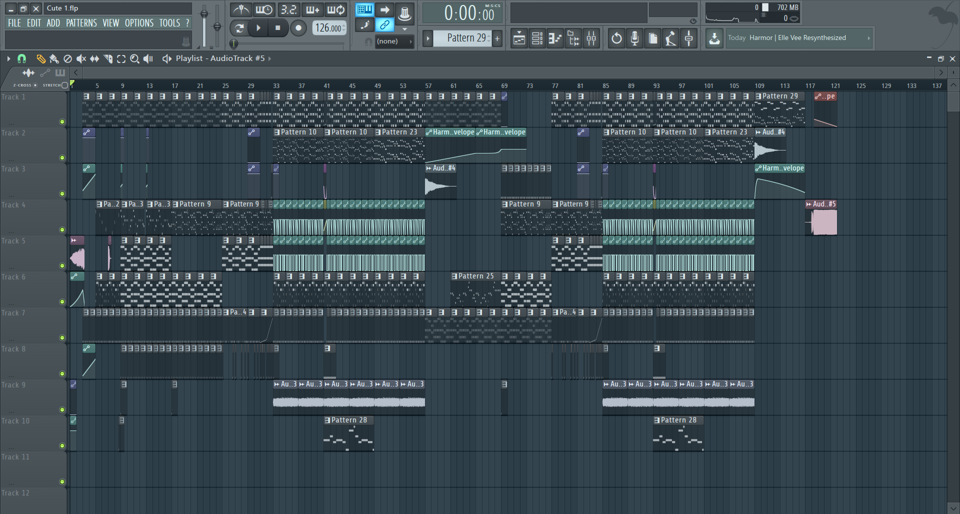960x514 pixels.
Task: Open the VIEW menu
Action: 110,23
